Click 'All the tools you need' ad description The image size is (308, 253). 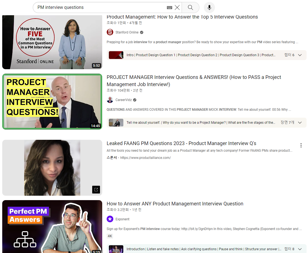[x=199, y=150]
